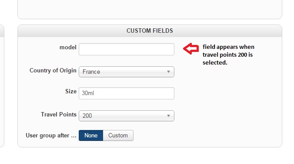Select the Custom user group option
The height and width of the screenshot is (164, 294).
[x=118, y=135]
